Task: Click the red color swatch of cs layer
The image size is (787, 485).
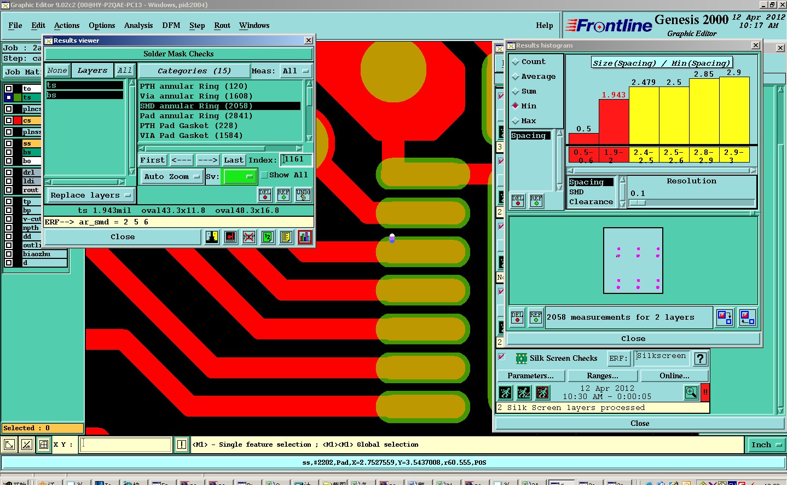Action: pos(18,120)
